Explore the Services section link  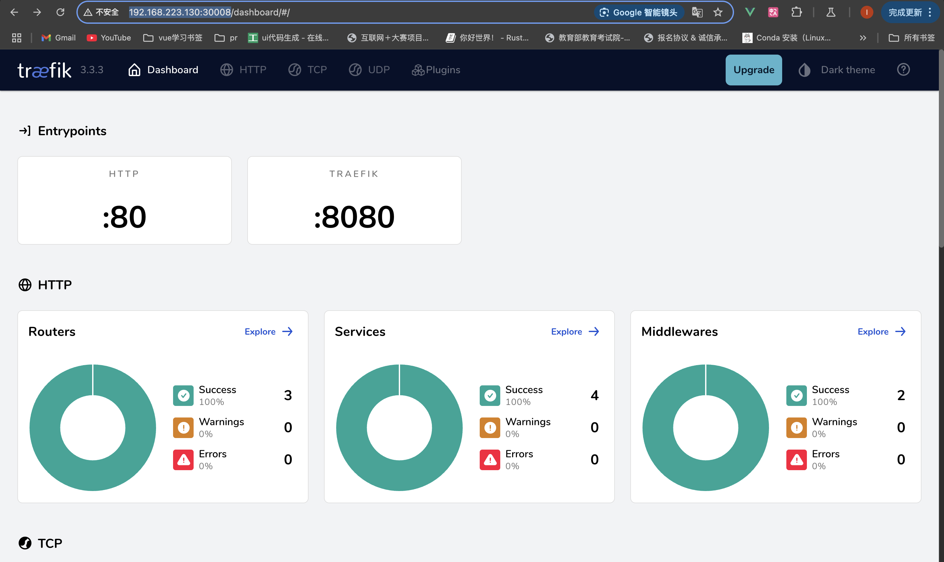point(575,332)
